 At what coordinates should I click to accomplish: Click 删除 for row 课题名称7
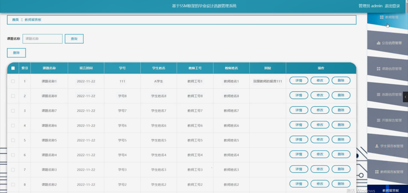[341, 110]
